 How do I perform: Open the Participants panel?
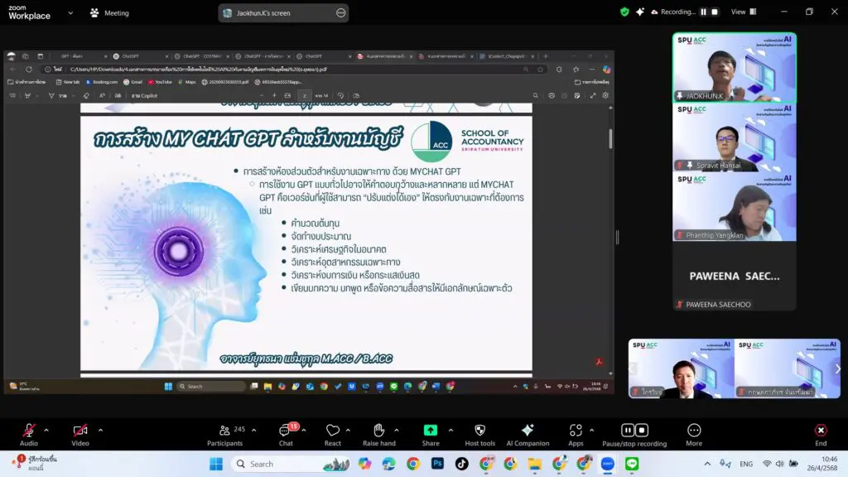click(x=225, y=435)
